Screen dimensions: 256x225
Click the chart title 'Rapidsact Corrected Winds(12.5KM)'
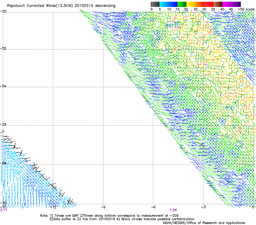point(40,6)
